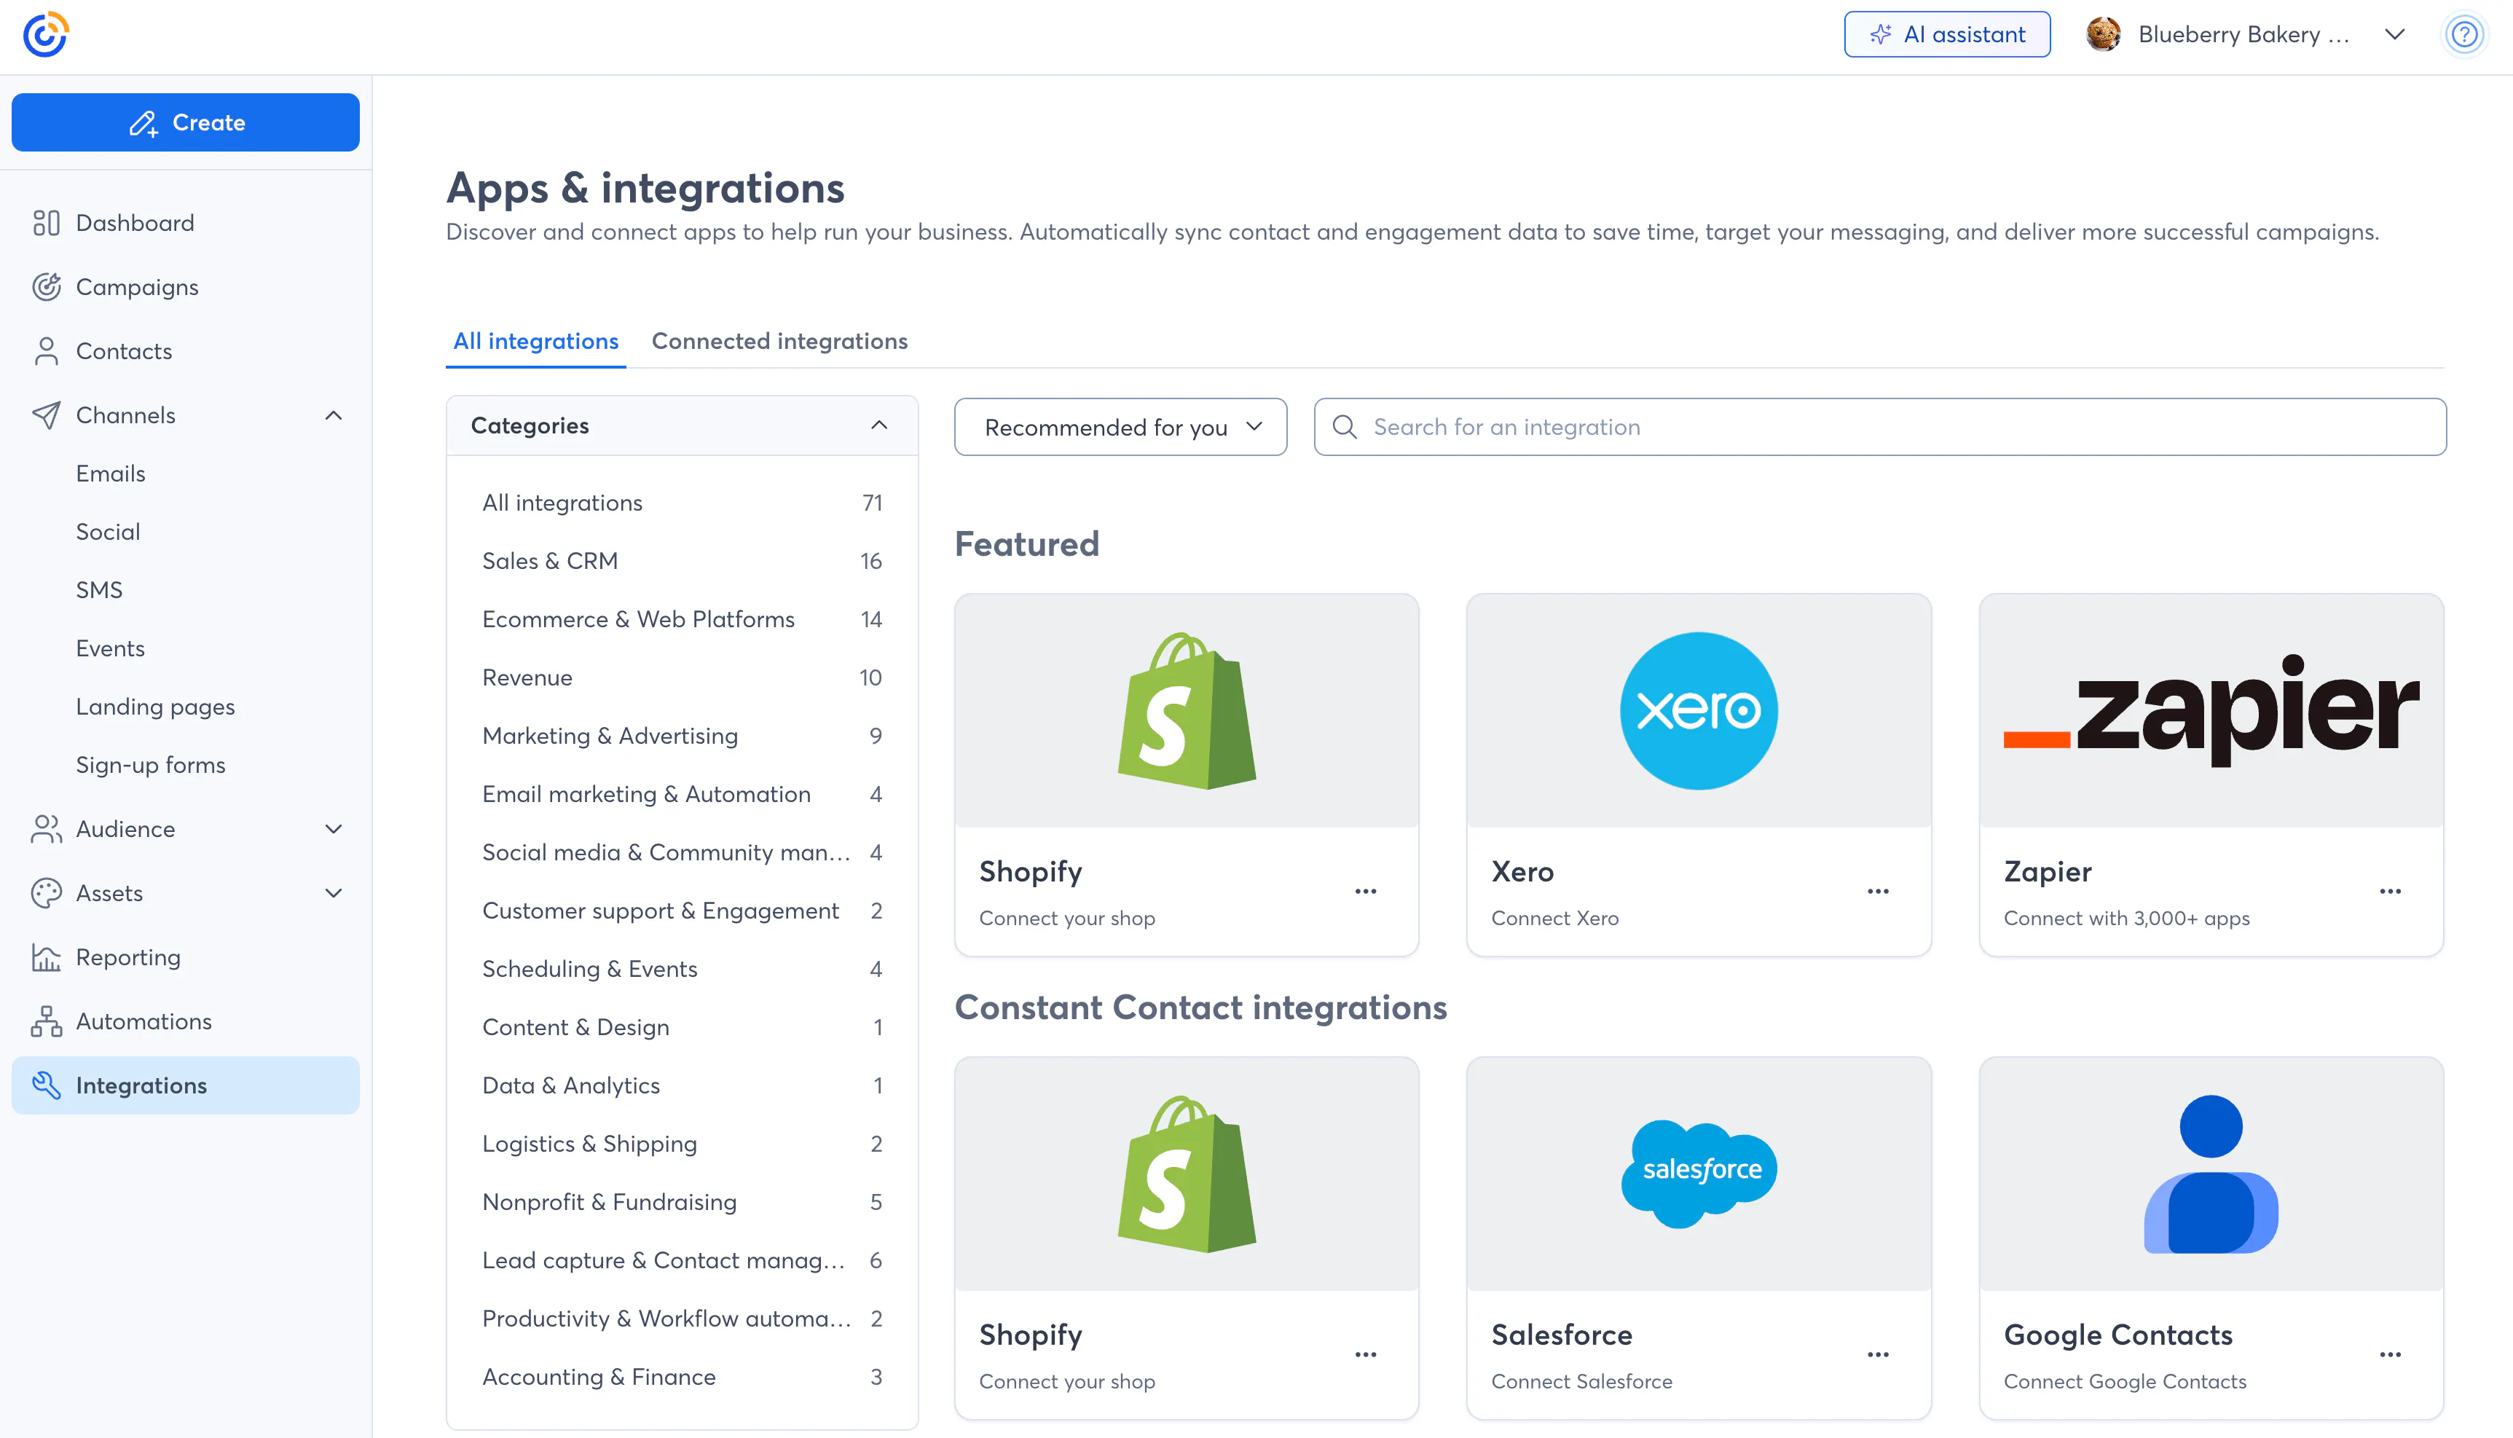This screenshot has height=1438, width=2513.
Task: Open Salesforce card's more options dots
Action: 1877,1354
